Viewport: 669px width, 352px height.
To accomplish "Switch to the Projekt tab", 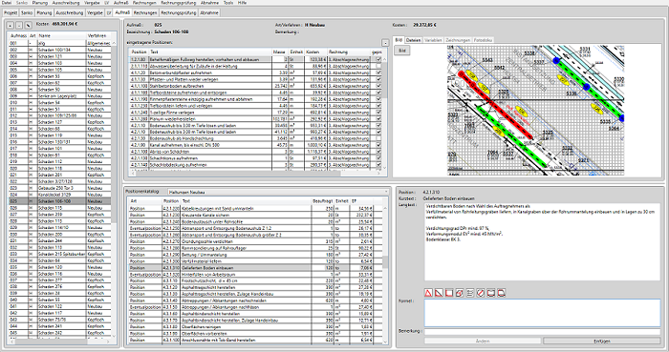I will tap(11, 12).
